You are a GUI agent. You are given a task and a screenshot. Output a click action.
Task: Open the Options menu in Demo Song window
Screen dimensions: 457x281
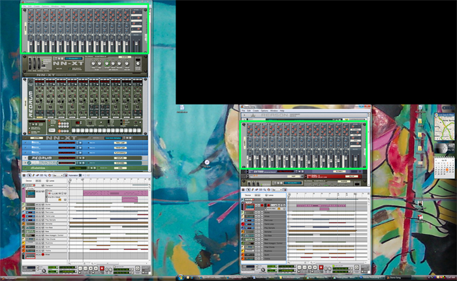[264, 111]
